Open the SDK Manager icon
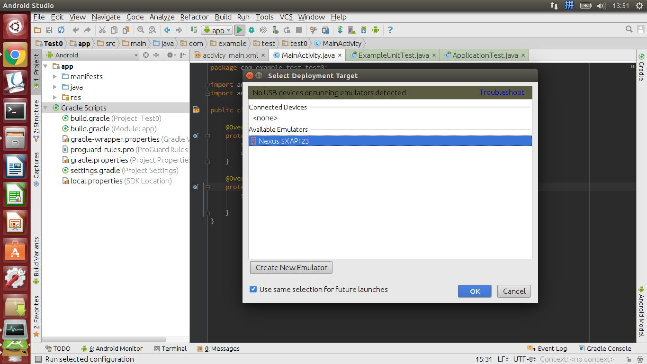647x364 pixels. 364,30
